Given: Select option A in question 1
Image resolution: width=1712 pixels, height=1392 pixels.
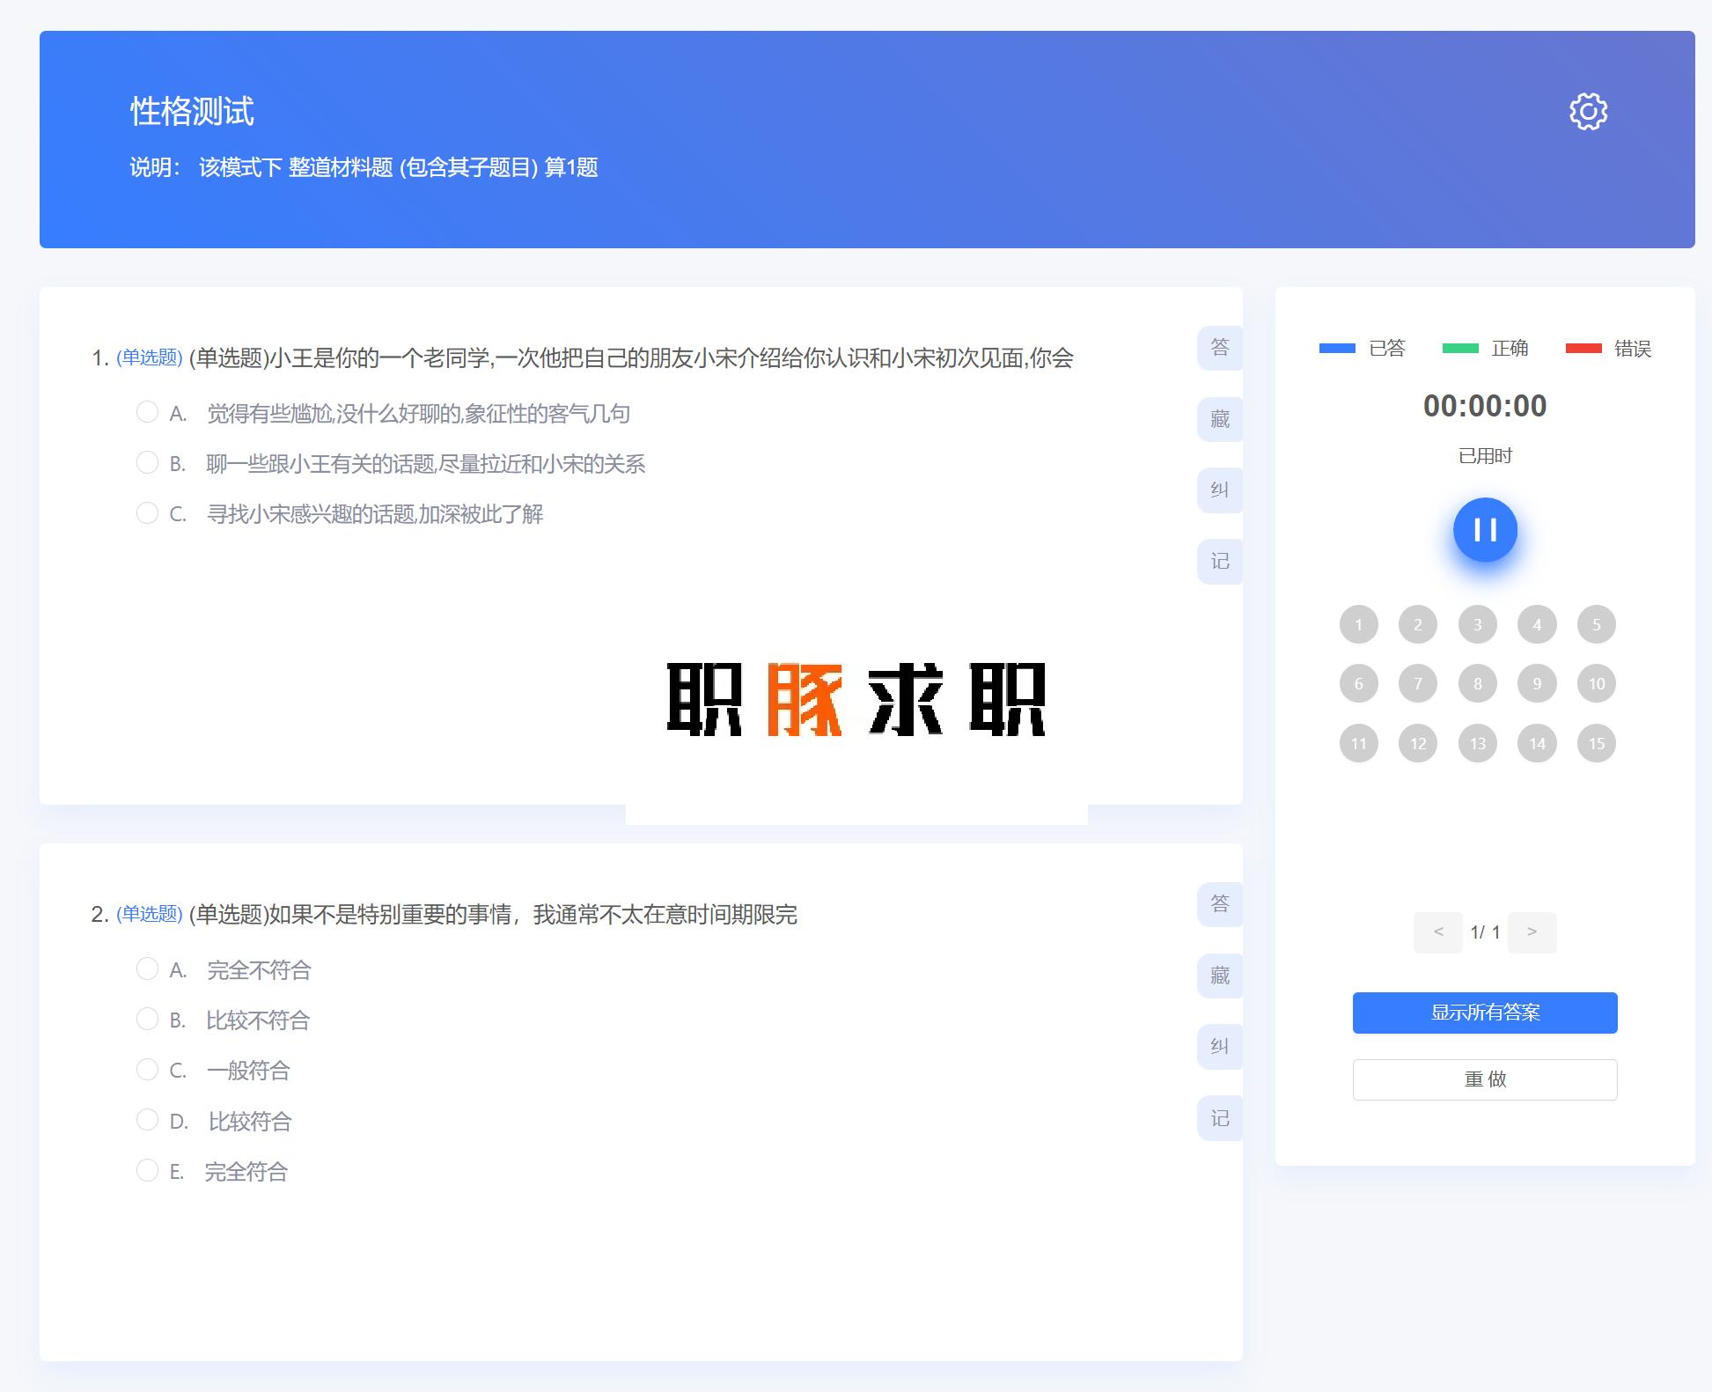Looking at the screenshot, I should (x=147, y=412).
